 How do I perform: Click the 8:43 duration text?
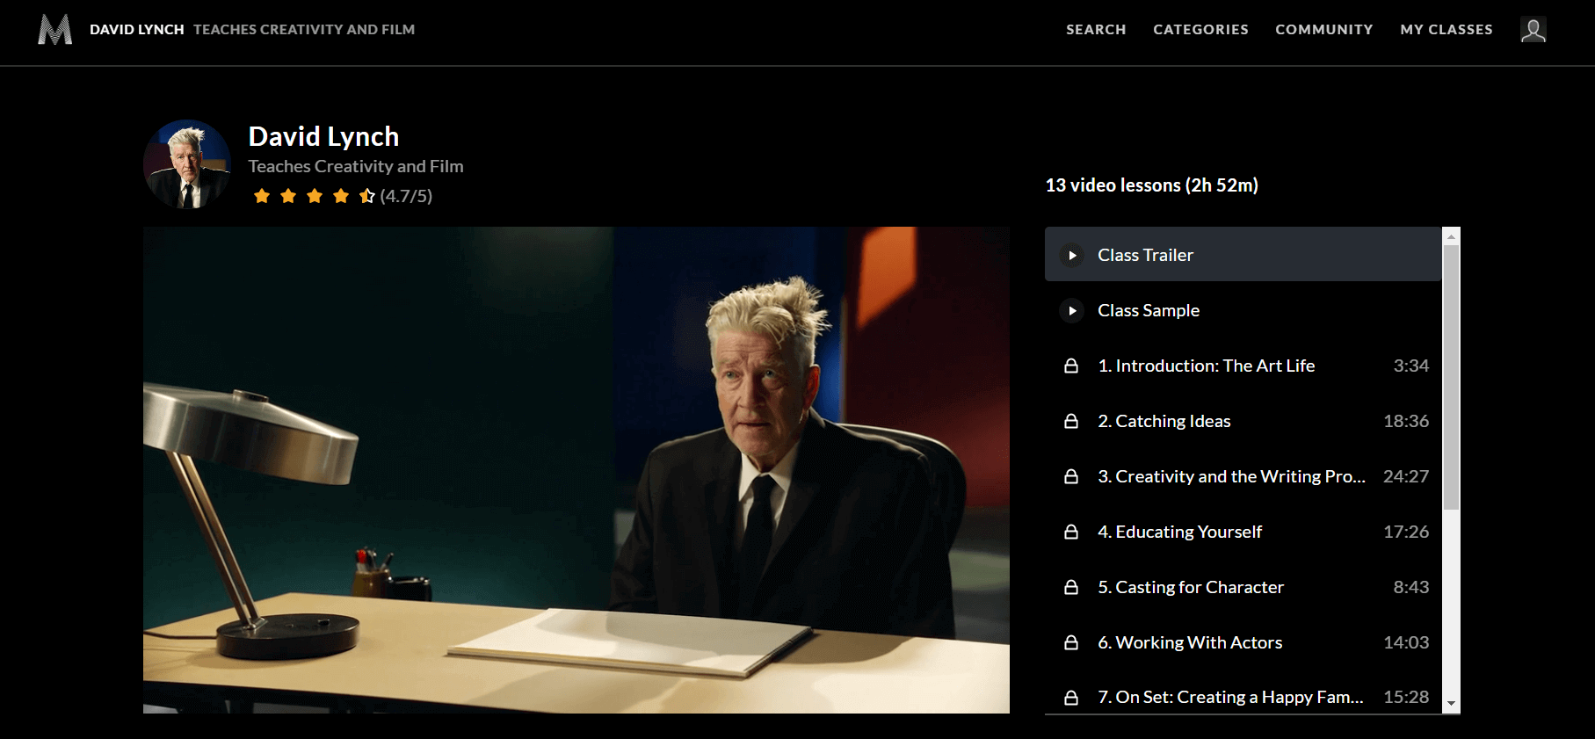1411,587
